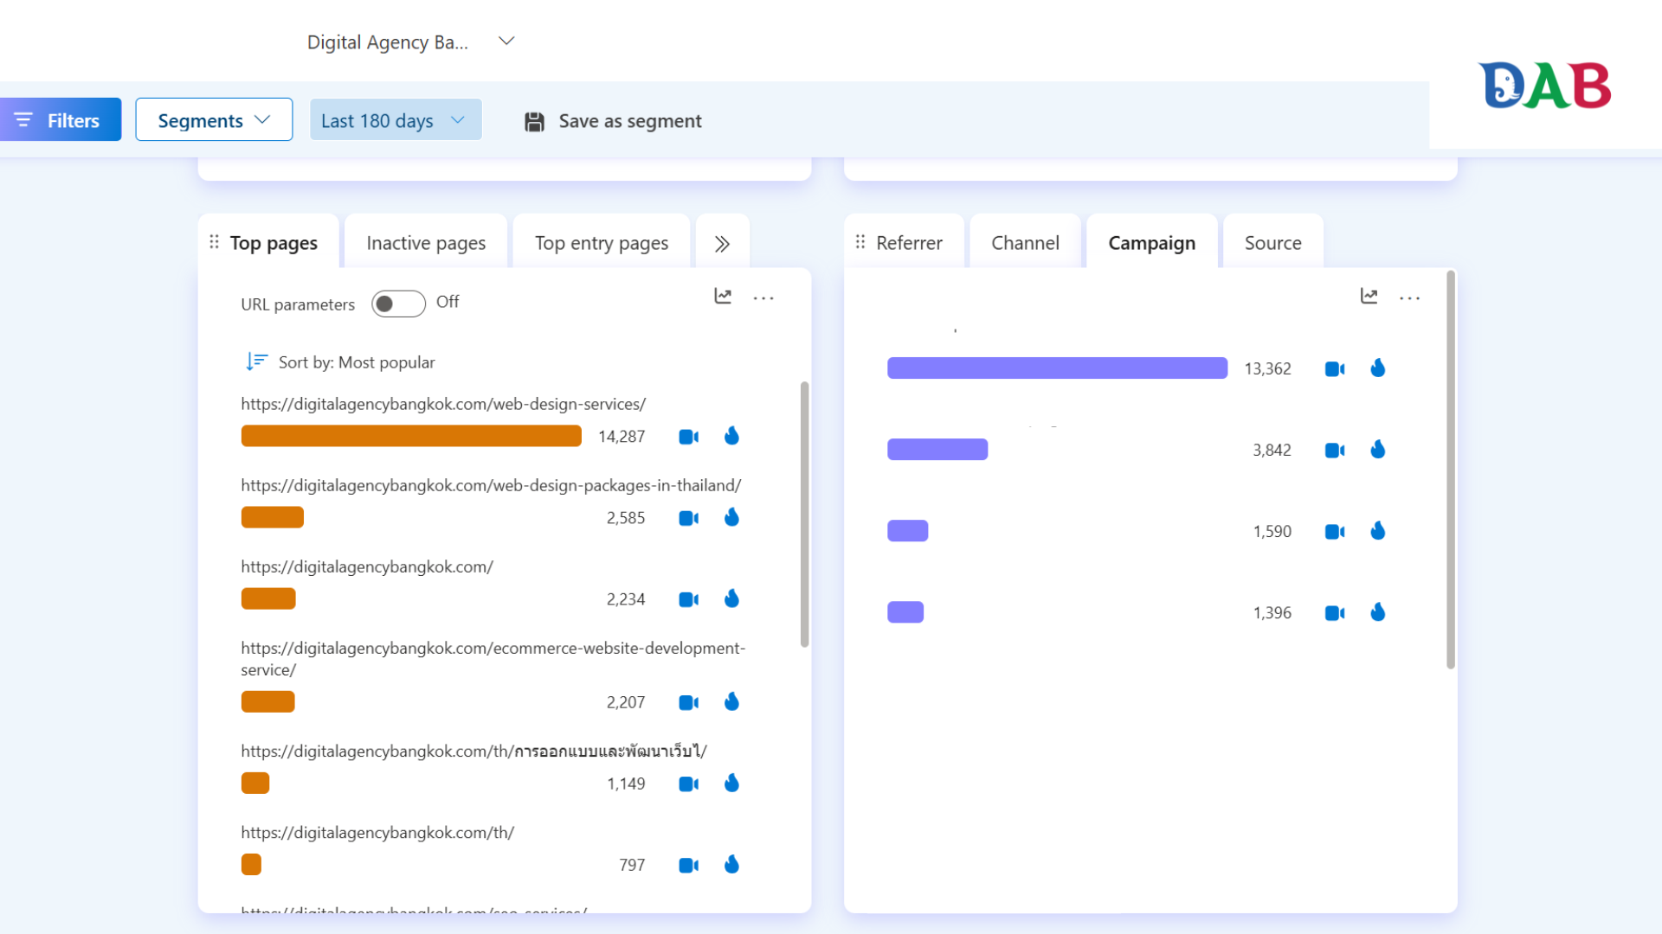Open recordings for homepage row 2,234
Image resolution: width=1662 pixels, height=934 pixels.
pyautogui.click(x=689, y=599)
